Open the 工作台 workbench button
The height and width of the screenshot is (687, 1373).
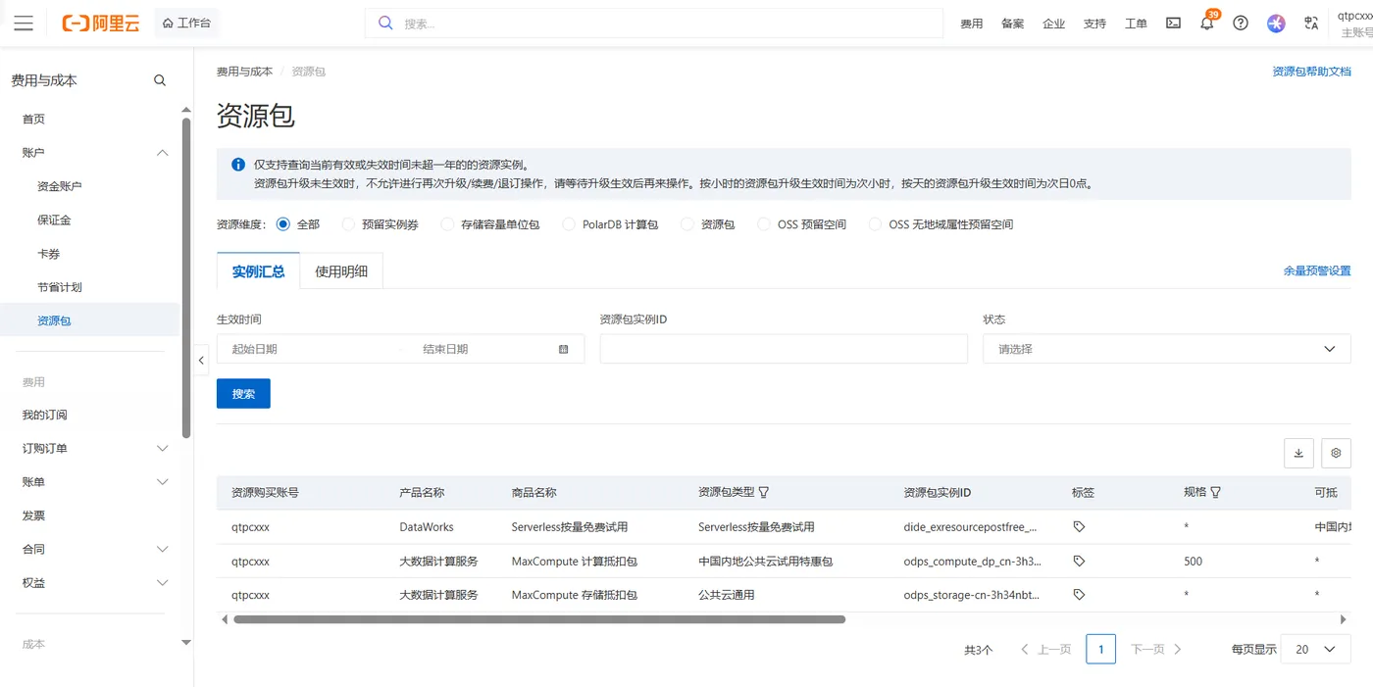pyautogui.click(x=186, y=24)
